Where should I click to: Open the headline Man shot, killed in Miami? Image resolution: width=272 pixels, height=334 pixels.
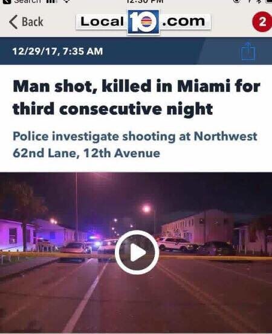pos(137,97)
